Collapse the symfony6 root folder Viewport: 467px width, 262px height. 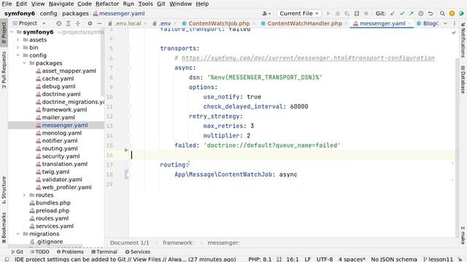12,32
